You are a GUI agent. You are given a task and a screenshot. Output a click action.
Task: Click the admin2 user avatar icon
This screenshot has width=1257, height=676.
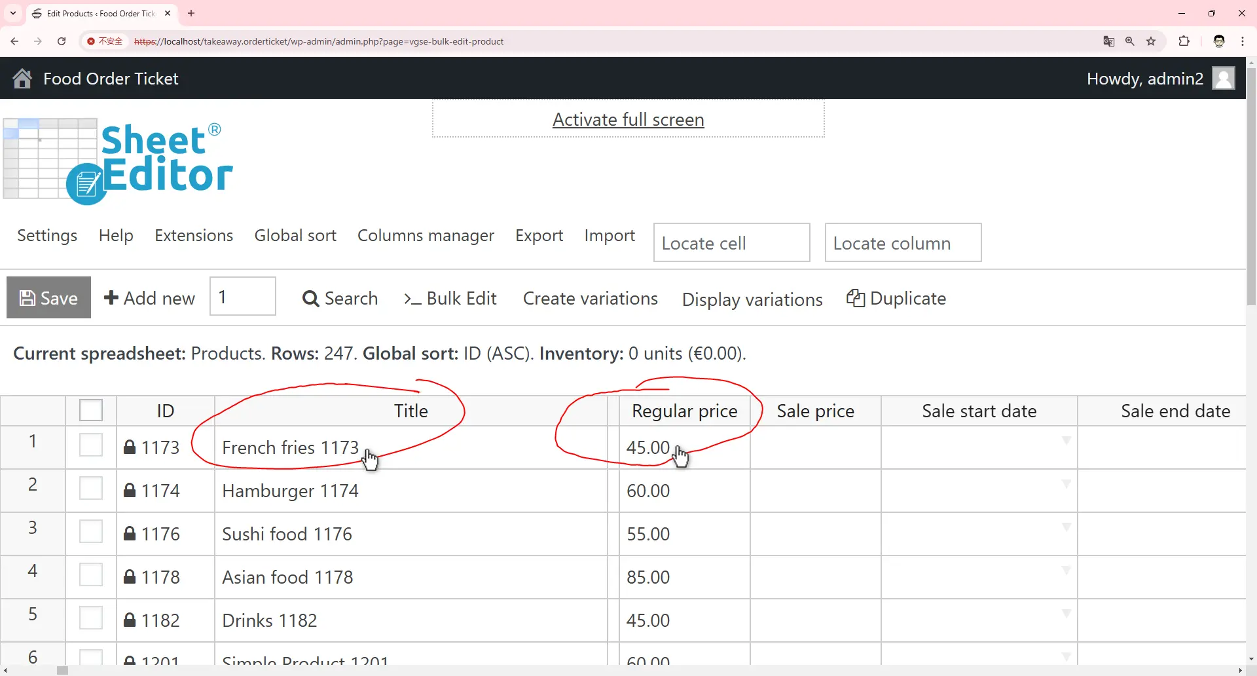[x=1223, y=79]
